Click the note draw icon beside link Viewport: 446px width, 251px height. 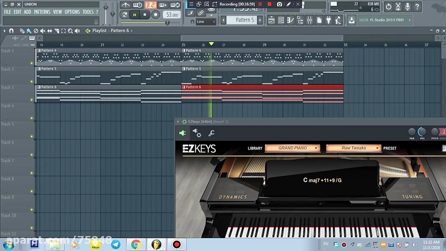coord(191,13)
